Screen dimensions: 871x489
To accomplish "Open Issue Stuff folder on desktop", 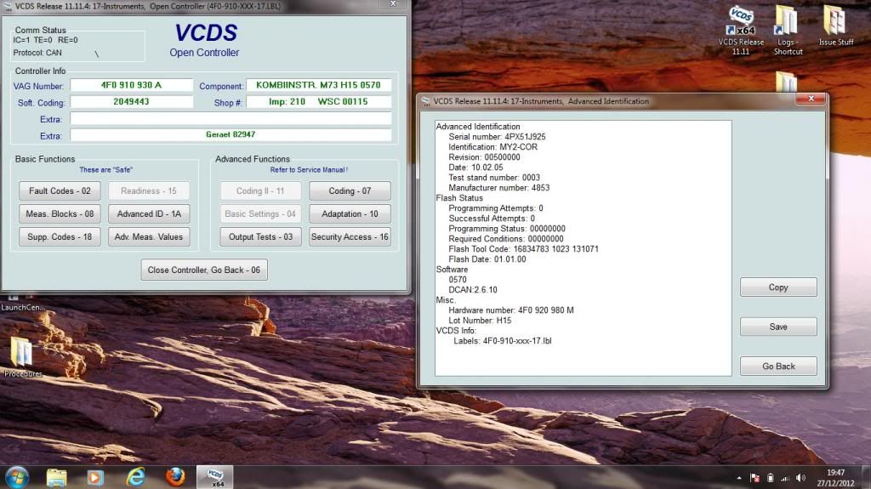I will (835, 25).
